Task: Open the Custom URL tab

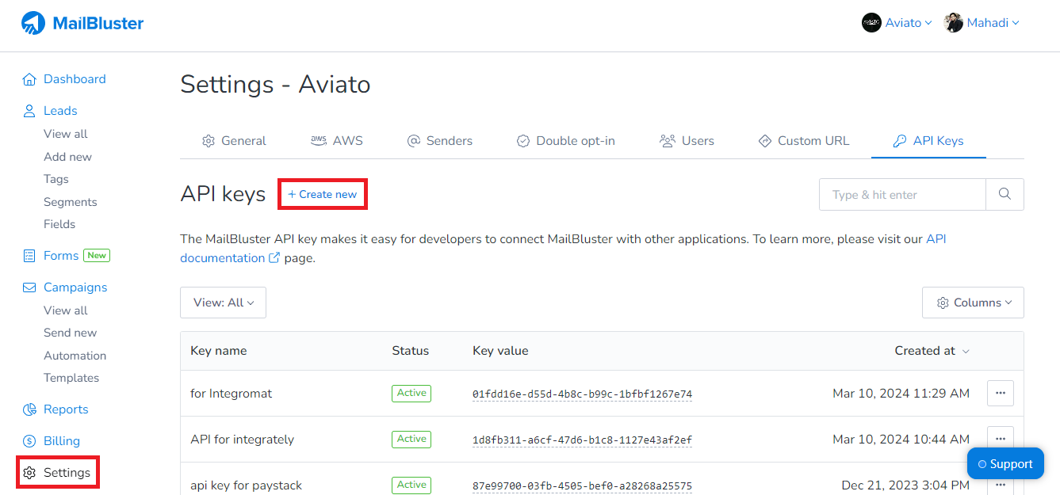Action: tap(803, 141)
